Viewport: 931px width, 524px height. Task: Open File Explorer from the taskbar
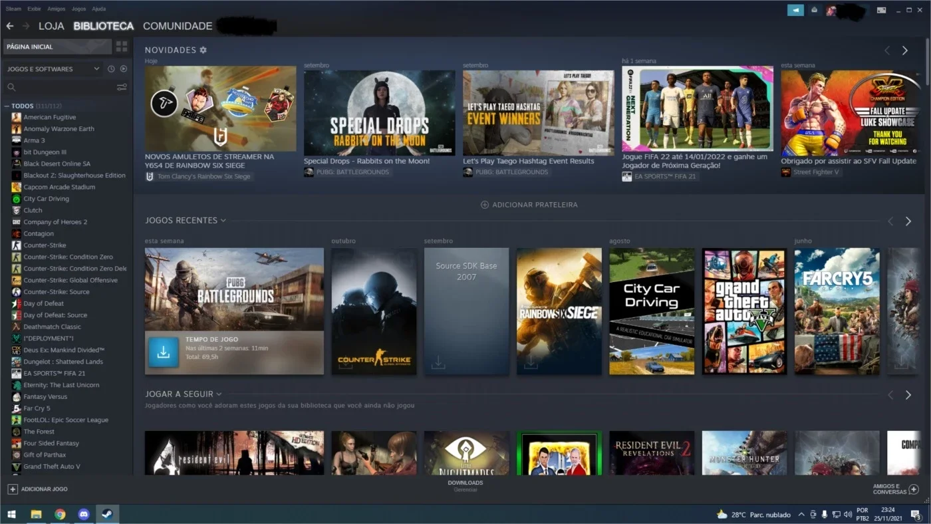coord(36,514)
